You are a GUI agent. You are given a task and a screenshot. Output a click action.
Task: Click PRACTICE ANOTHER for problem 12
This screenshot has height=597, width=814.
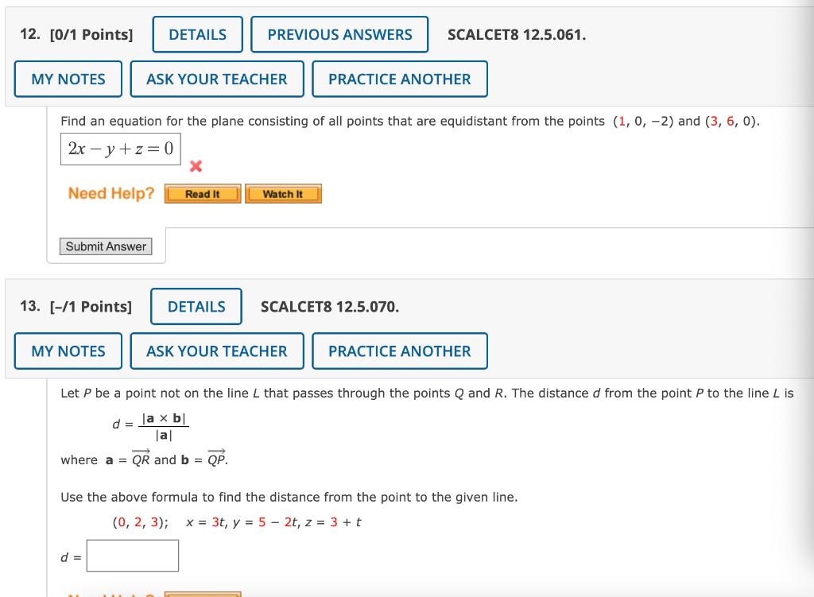[x=400, y=79]
